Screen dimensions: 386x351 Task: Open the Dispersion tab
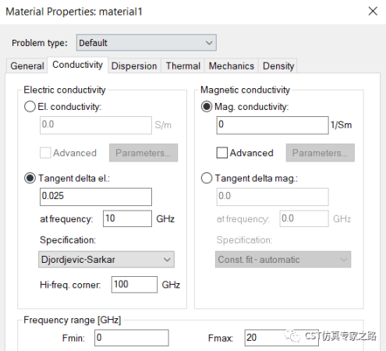[134, 66]
